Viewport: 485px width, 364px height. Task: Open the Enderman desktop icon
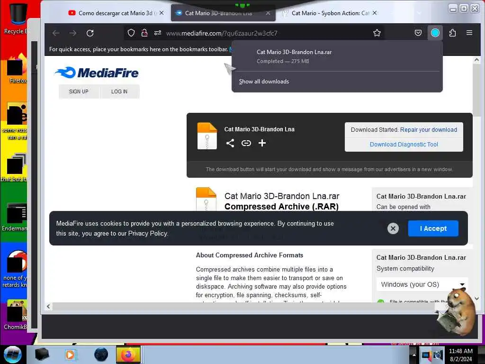(15, 217)
